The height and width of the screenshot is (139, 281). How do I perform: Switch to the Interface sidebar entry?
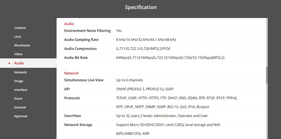[x=21, y=90]
